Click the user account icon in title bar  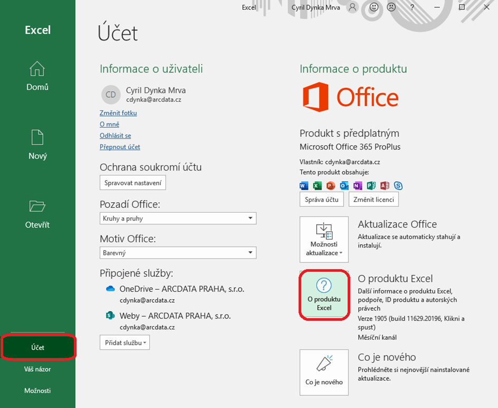pyautogui.click(x=352, y=7)
